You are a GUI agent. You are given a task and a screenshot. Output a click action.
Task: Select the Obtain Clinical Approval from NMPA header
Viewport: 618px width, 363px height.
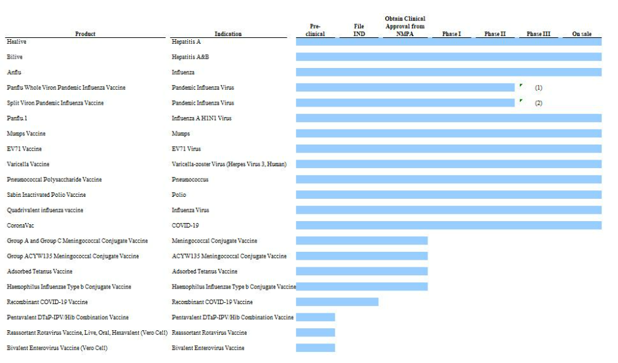[x=405, y=26]
